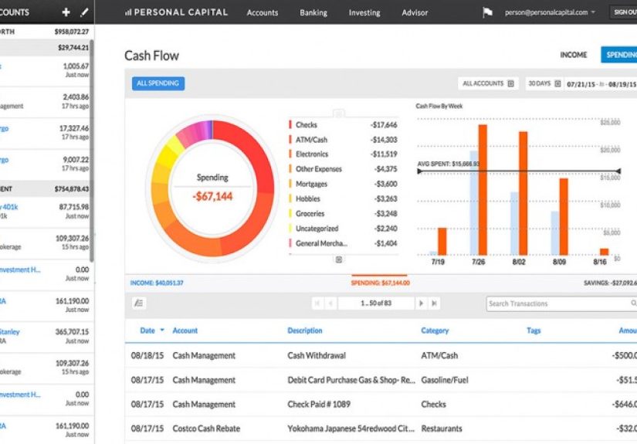Image resolution: width=637 pixels, height=444 pixels.
Task: Click the -$67,144 spending total
Action: coord(212,197)
